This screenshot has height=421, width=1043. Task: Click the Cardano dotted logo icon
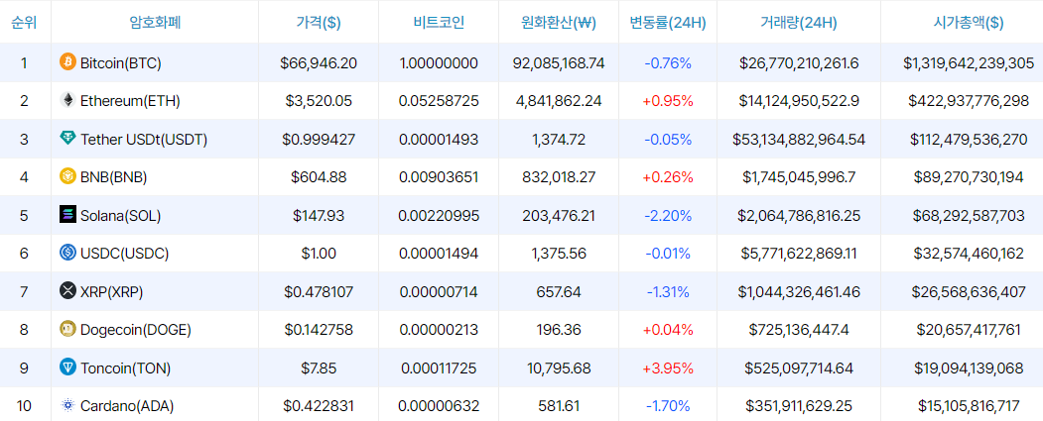[67, 404]
